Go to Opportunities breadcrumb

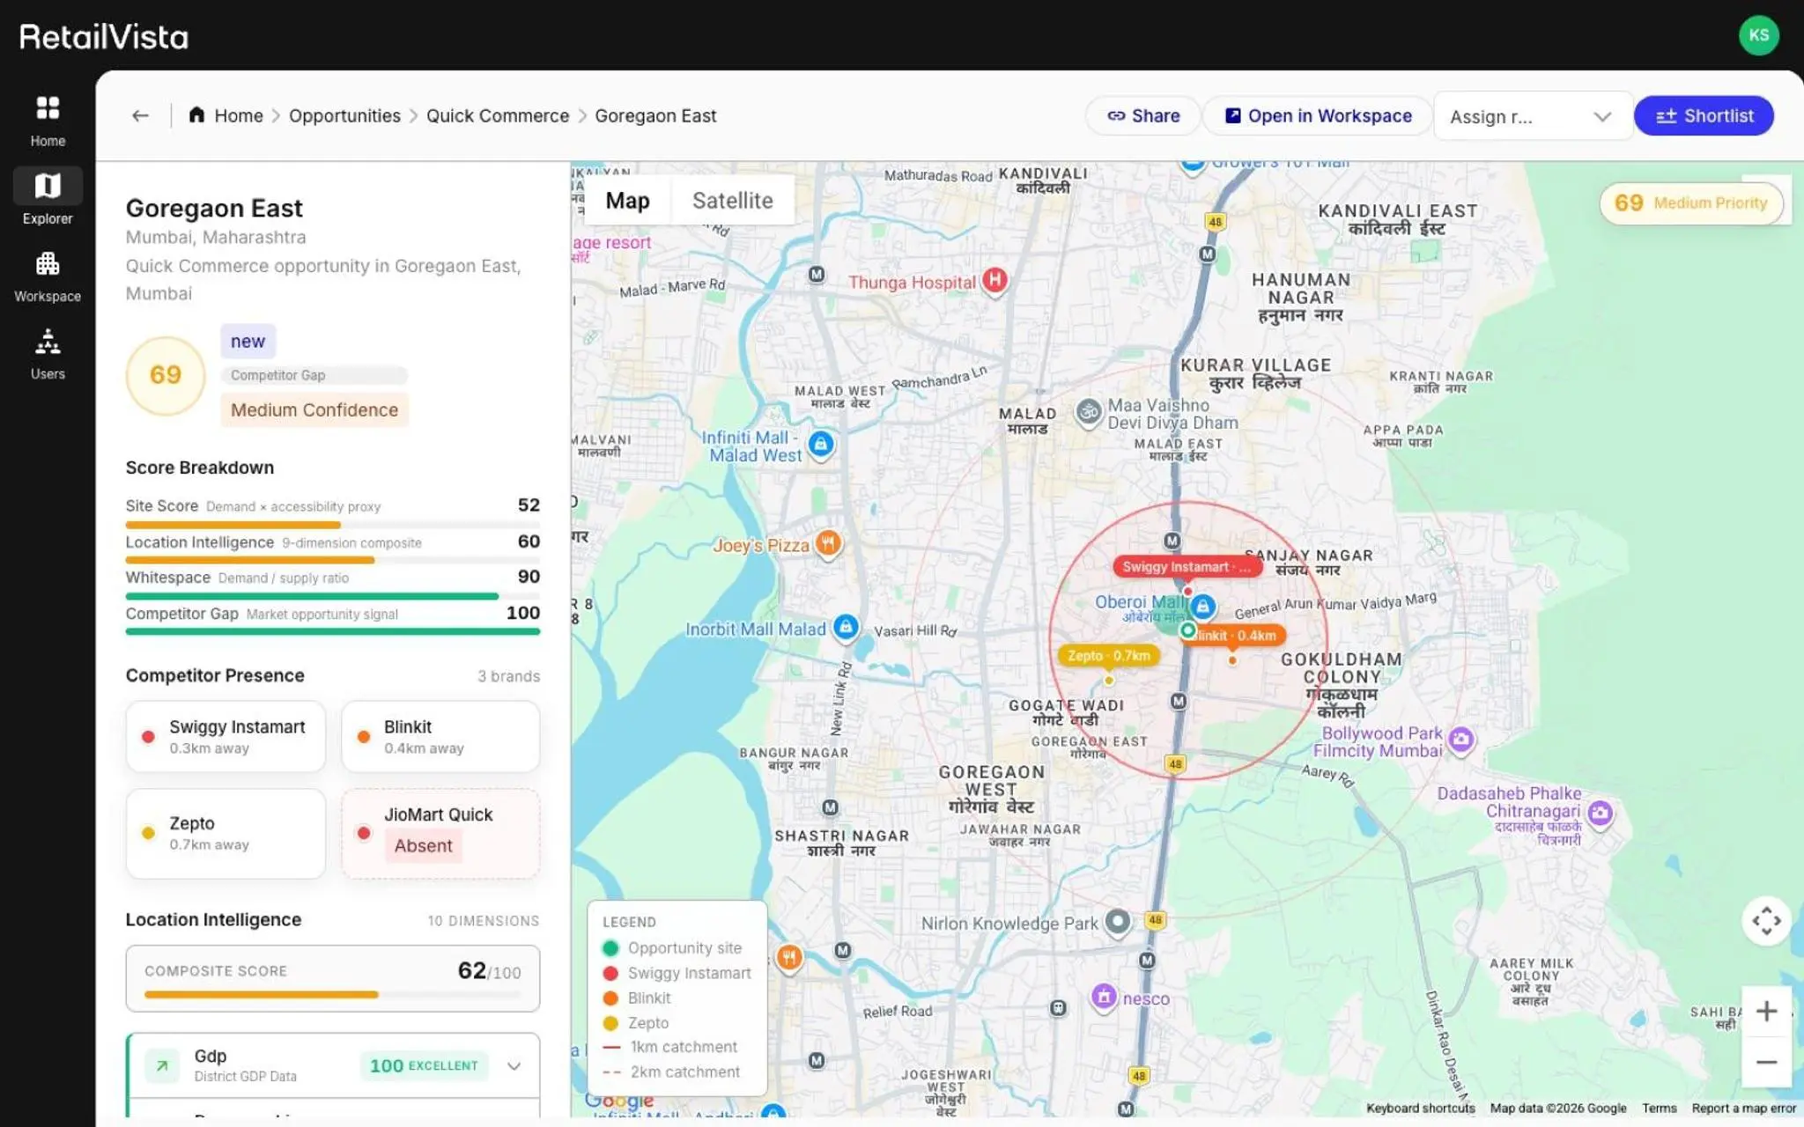[x=344, y=115]
